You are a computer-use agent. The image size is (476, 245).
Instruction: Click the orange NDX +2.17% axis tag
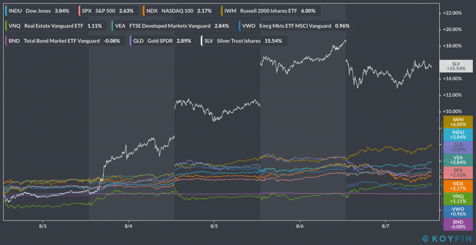(x=457, y=186)
